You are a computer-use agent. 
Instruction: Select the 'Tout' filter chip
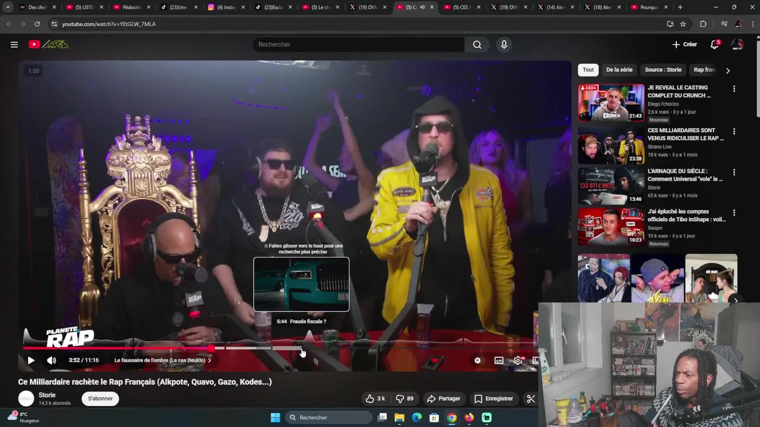click(x=588, y=69)
